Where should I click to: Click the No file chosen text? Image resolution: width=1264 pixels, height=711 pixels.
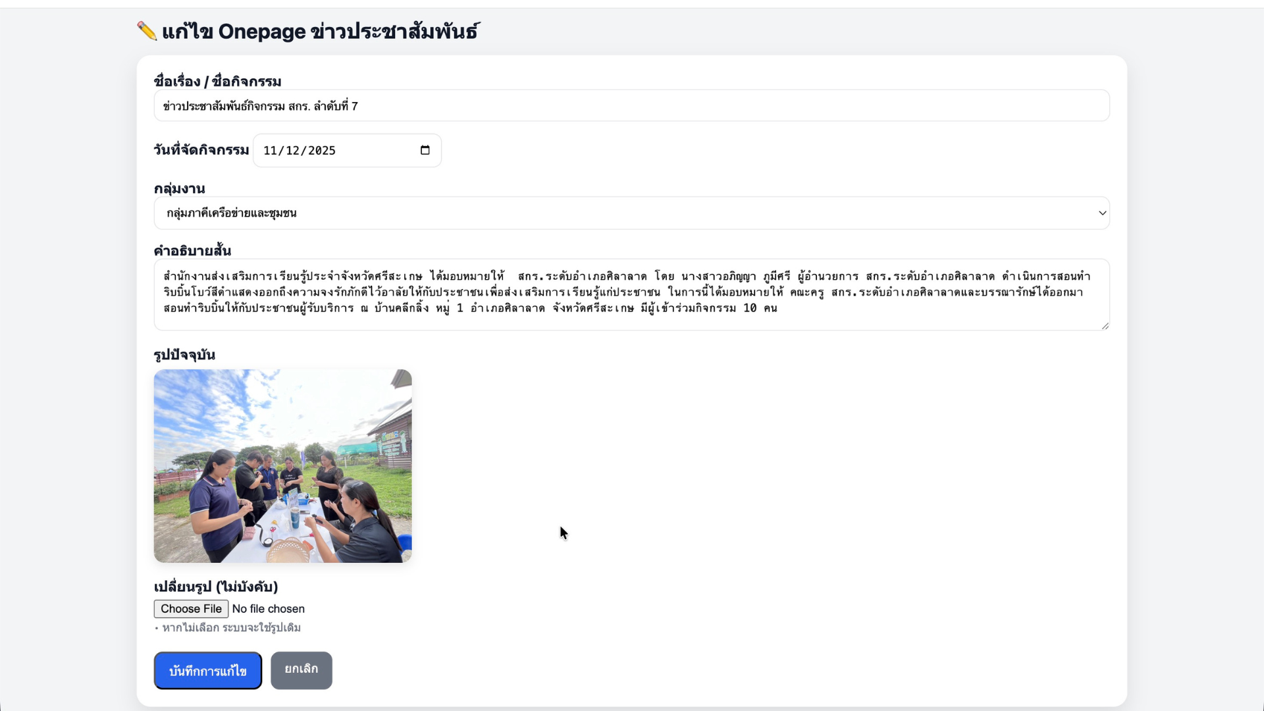click(269, 609)
